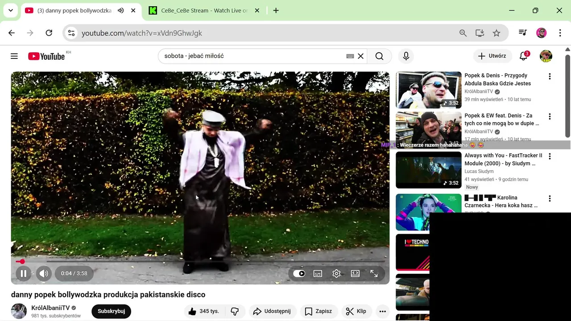Dislike the video
This screenshot has width=571, height=321.
[235, 311]
